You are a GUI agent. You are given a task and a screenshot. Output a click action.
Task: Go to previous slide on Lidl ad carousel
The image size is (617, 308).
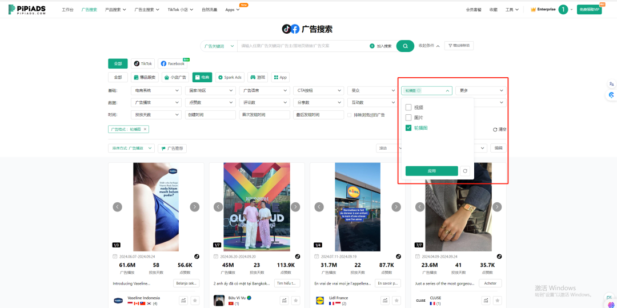tap(319, 207)
